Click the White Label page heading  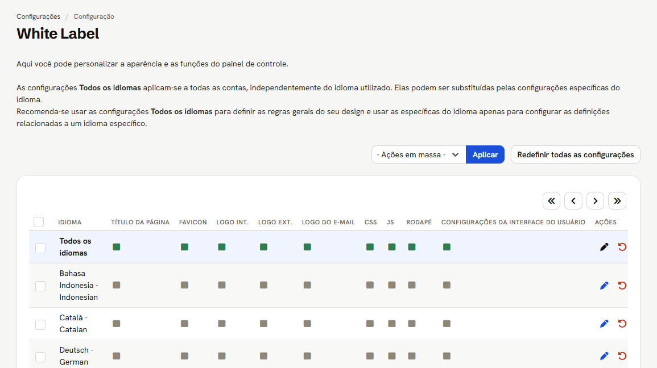coord(58,34)
